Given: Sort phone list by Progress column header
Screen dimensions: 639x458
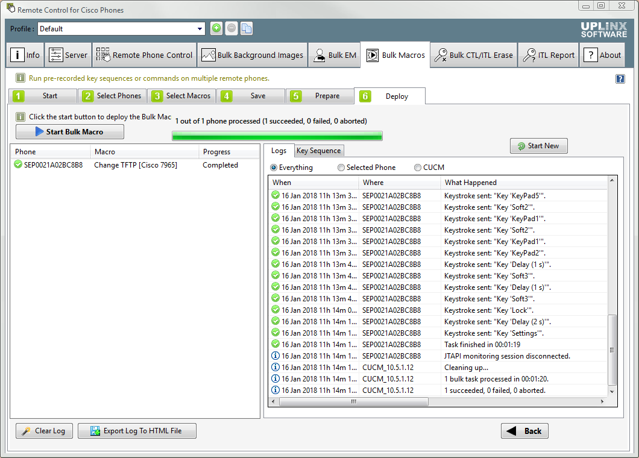Looking at the screenshot, I should pos(228,152).
